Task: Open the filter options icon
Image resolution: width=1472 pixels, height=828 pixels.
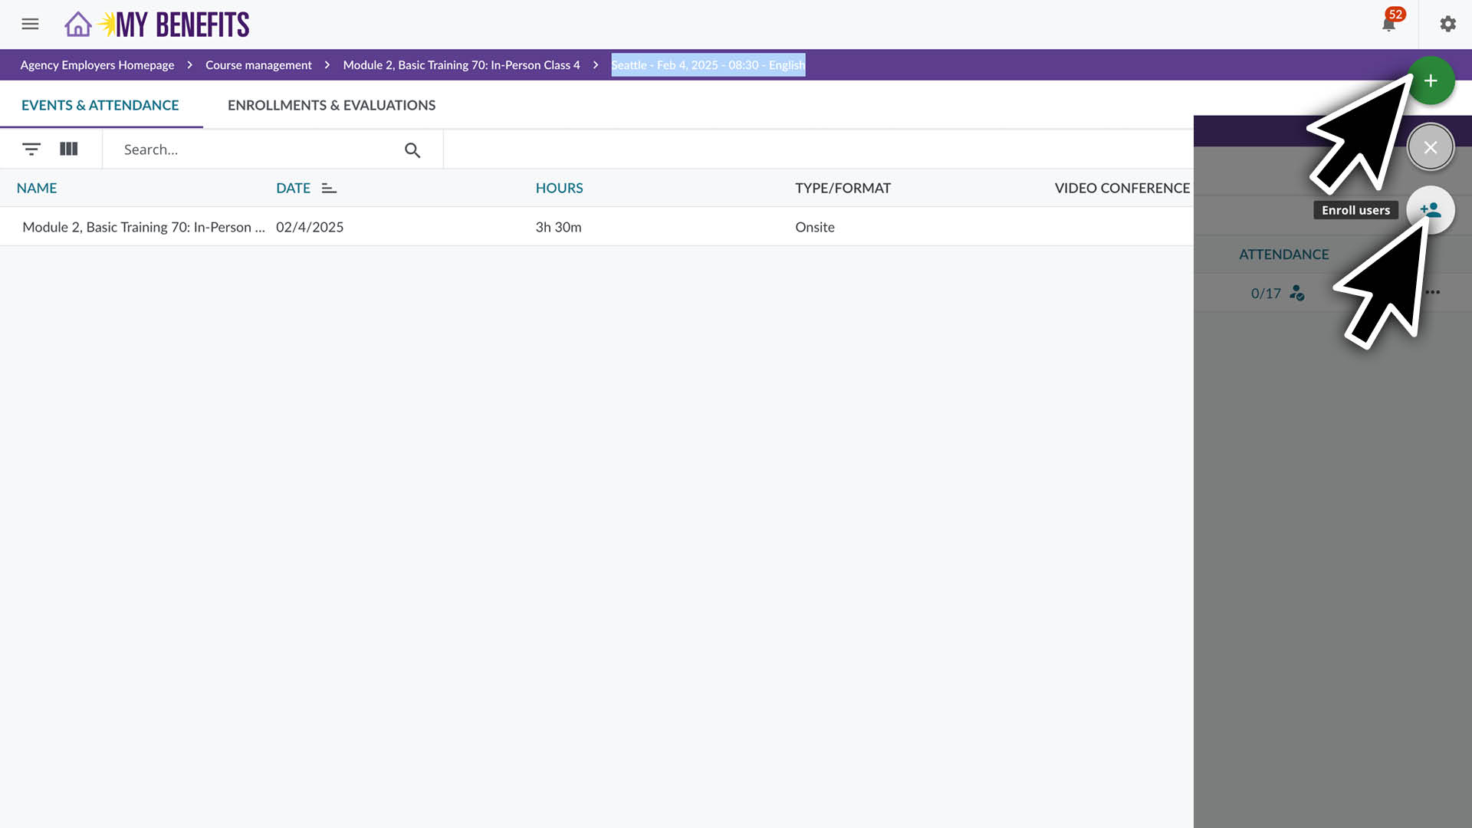Action: coord(31,149)
